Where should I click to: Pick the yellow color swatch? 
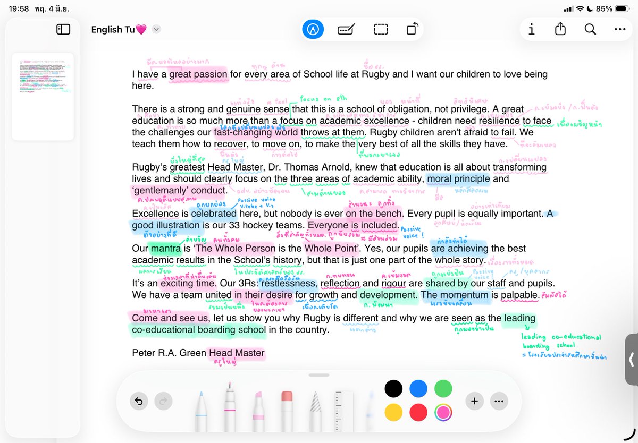(393, 413)
